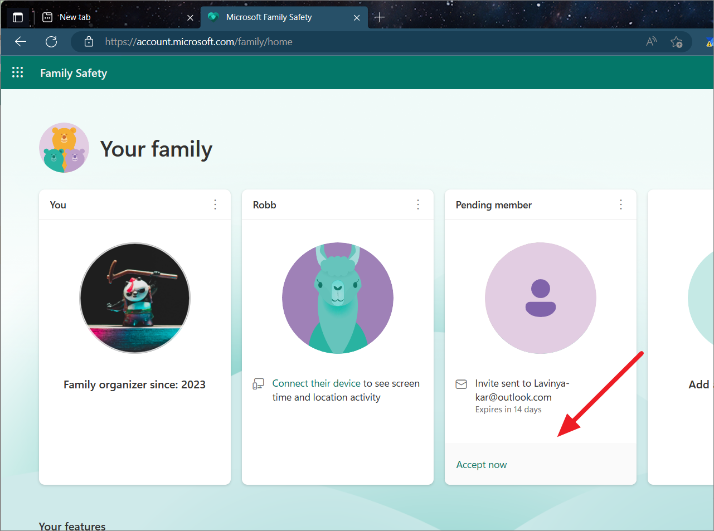Switch to the New tab browser tab

[x=117, y=17]
